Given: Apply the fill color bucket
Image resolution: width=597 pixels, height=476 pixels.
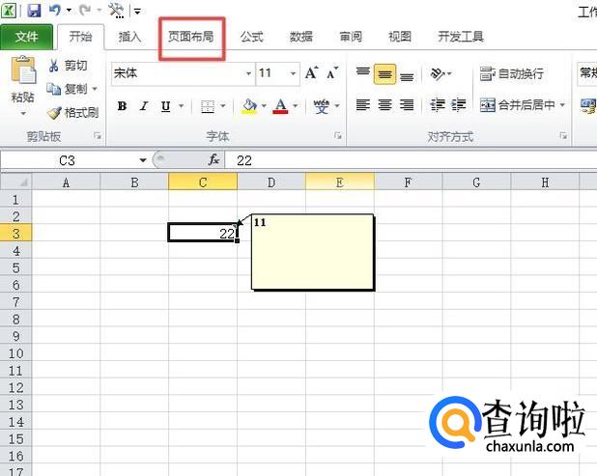Looking at the screenshot, I should 250,106.
